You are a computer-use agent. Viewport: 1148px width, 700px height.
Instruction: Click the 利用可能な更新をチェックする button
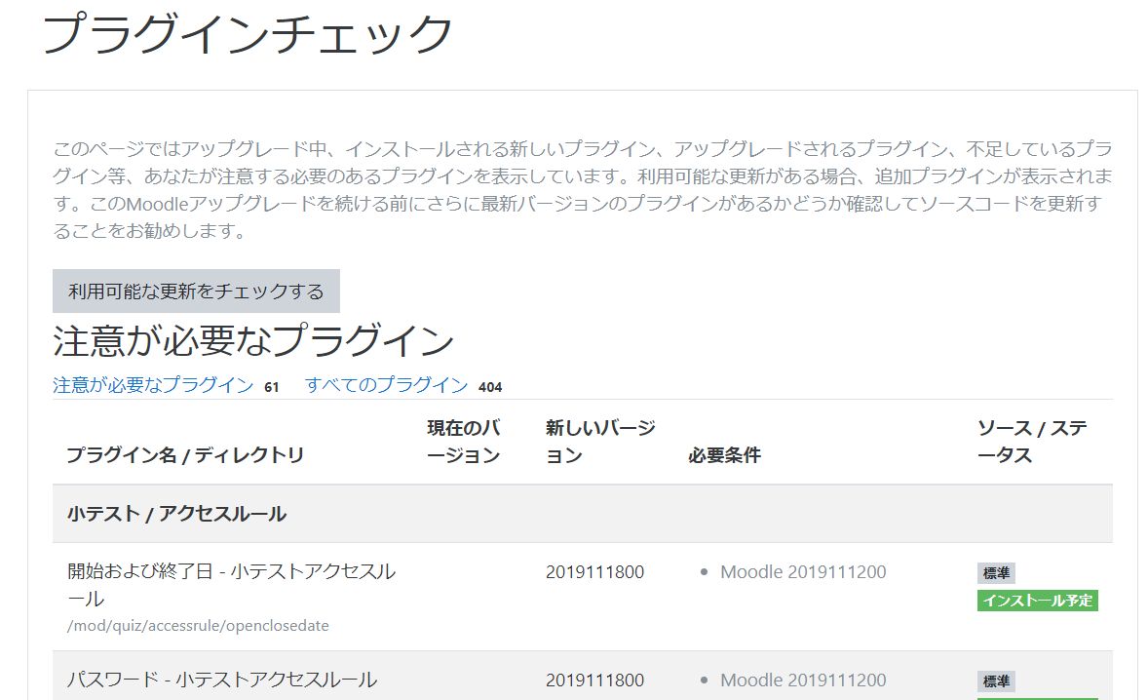point(196,291)
